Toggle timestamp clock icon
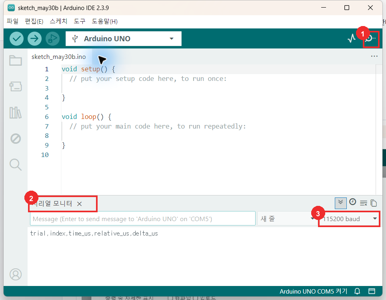The width and height of the screenshot is (386, 300). (352, 202)
